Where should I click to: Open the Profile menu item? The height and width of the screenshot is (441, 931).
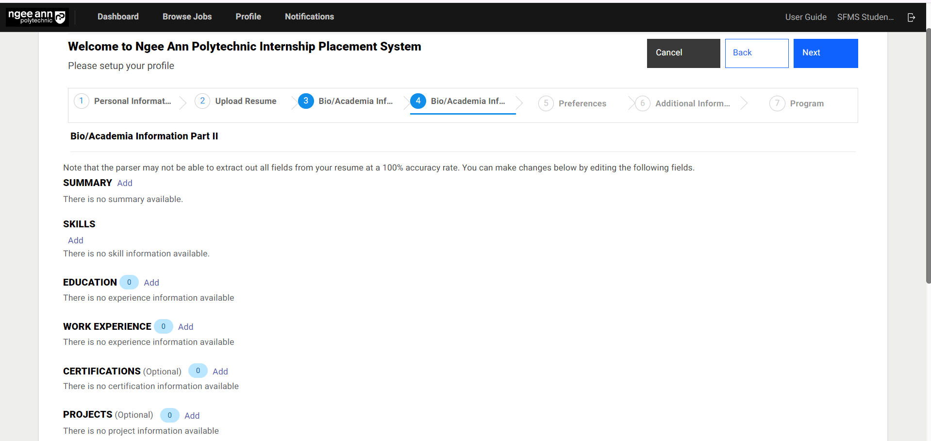click(x=248, y=17)
